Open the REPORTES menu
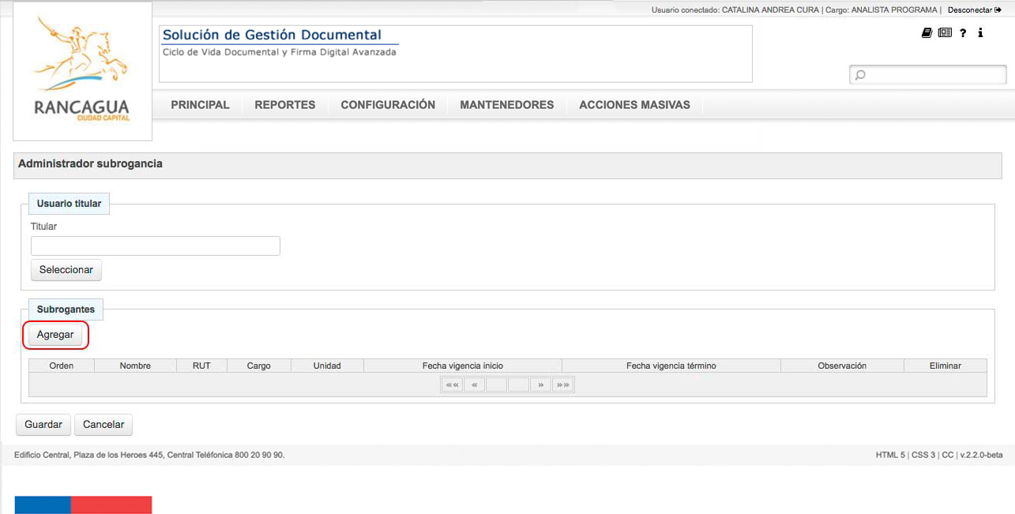1015x514 pixels. [x=285, y=105]
